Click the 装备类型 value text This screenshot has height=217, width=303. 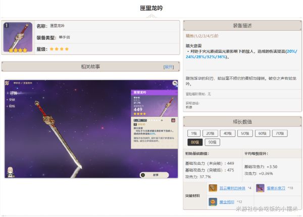point(64,37)
